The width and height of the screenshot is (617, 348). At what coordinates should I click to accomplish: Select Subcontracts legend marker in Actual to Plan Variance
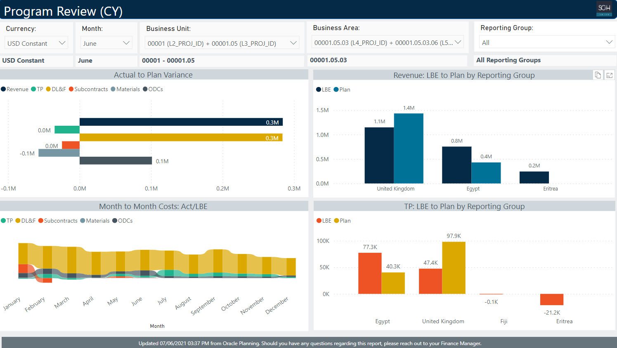[71, 89]
